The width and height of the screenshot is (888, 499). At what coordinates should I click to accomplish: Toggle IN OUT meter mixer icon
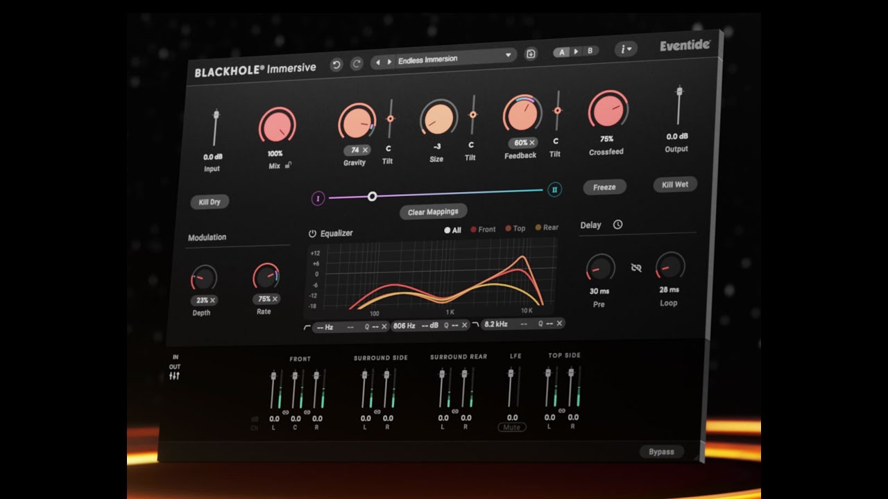174,376
